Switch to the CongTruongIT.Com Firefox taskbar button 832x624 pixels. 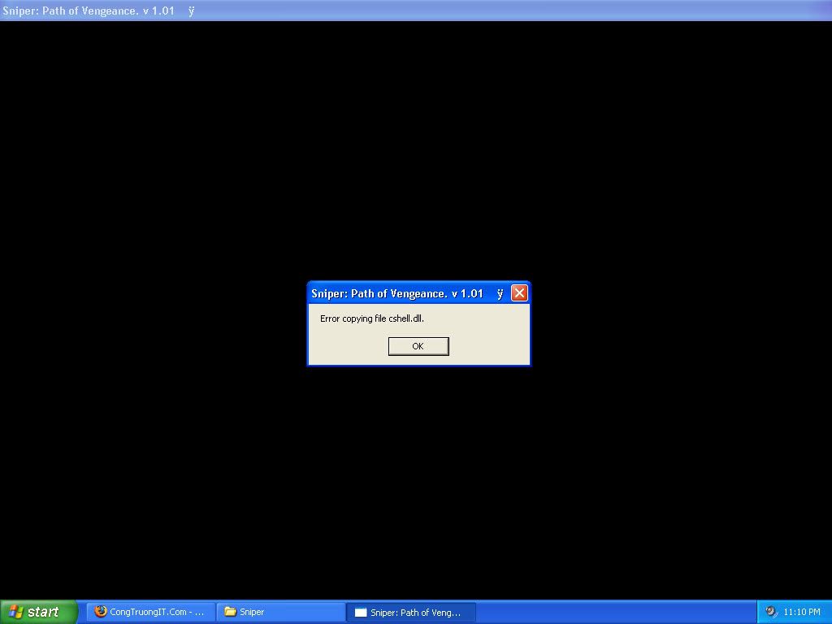[x=150, y=612]
